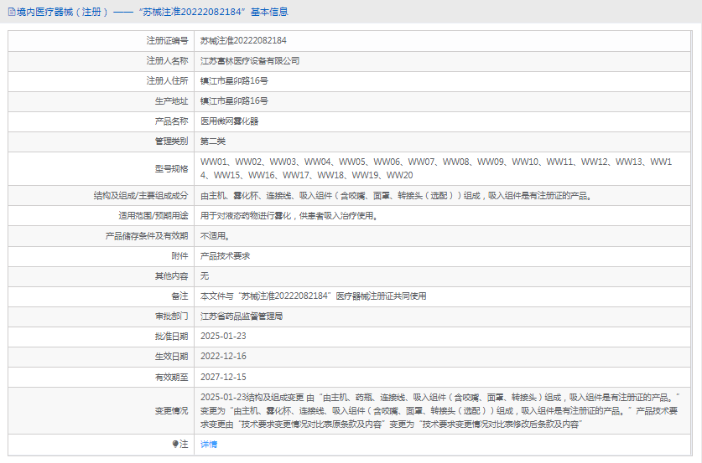Select the expiry date 2027-12-15

(x=223, y=377)
